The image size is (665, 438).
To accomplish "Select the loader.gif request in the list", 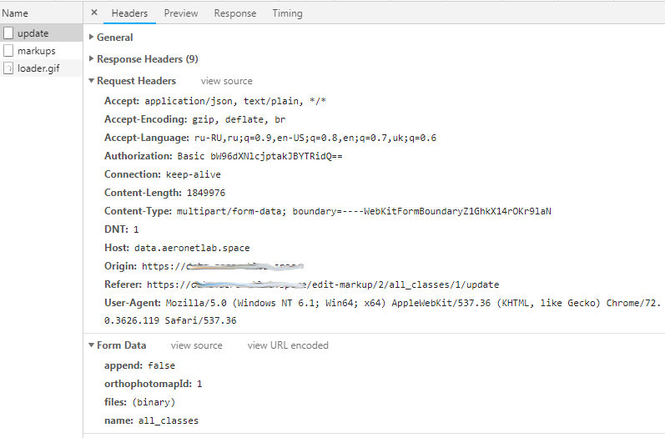I will [x=38, y=68].
